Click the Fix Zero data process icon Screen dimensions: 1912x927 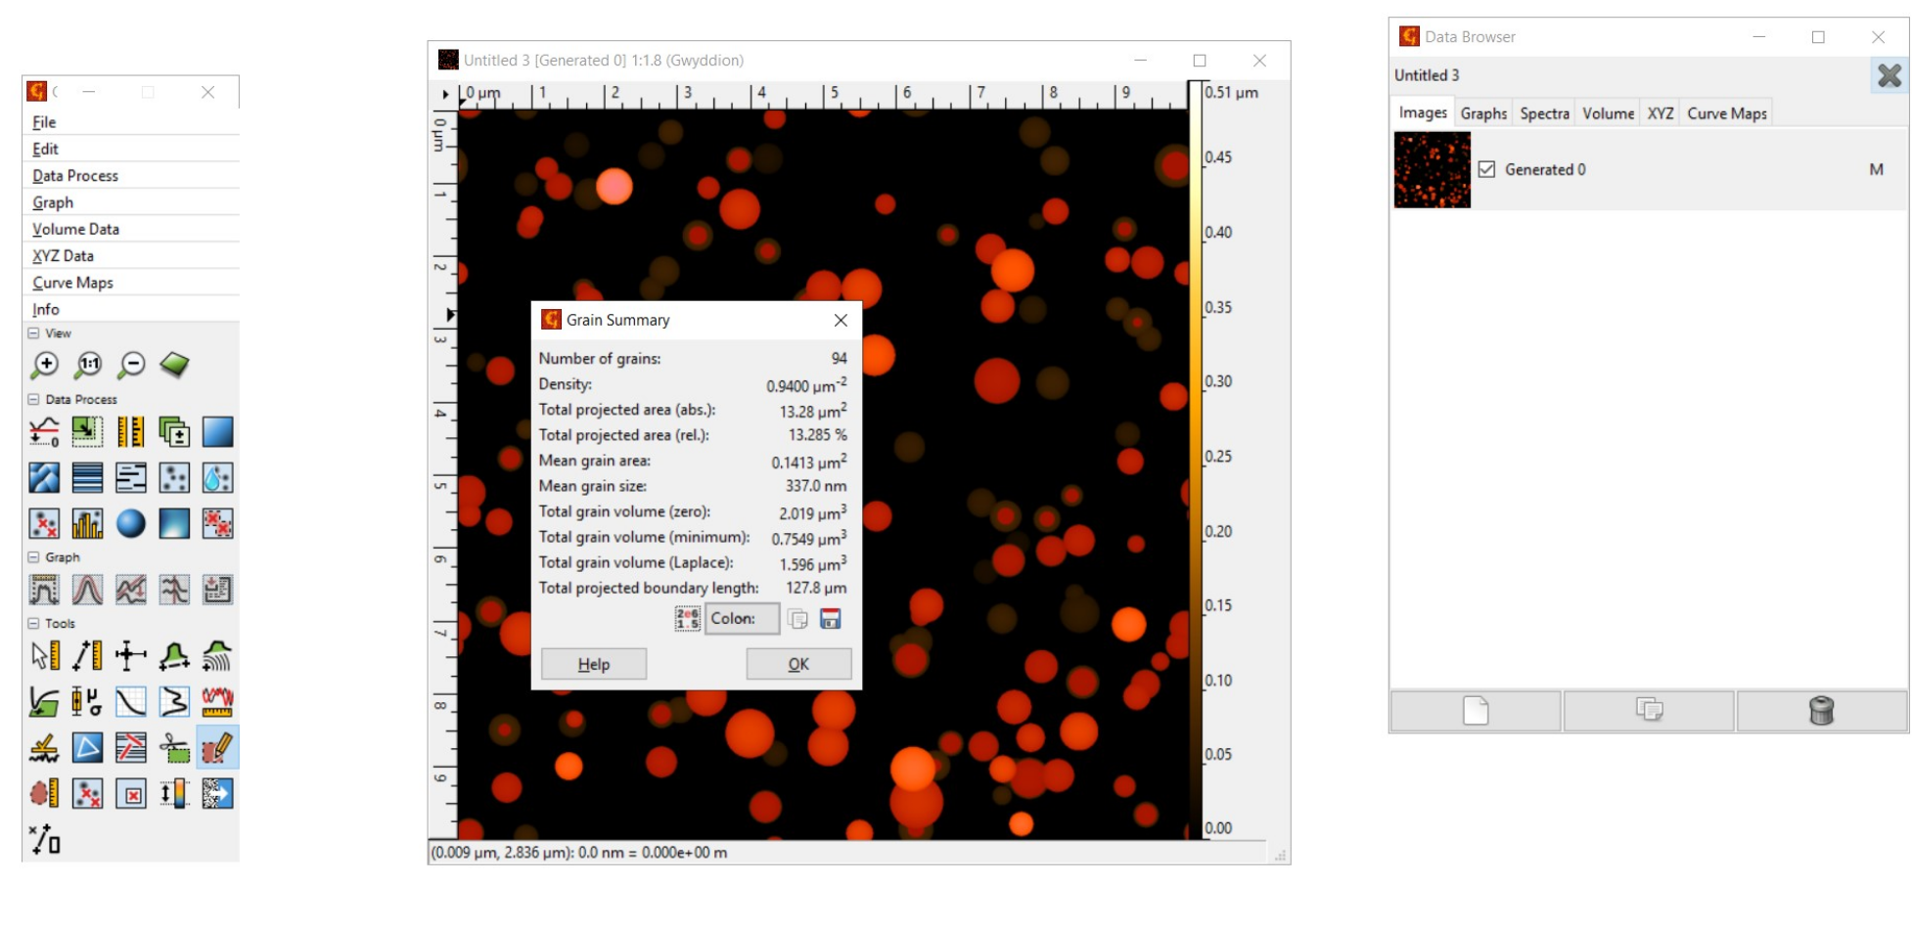point(45,431)
